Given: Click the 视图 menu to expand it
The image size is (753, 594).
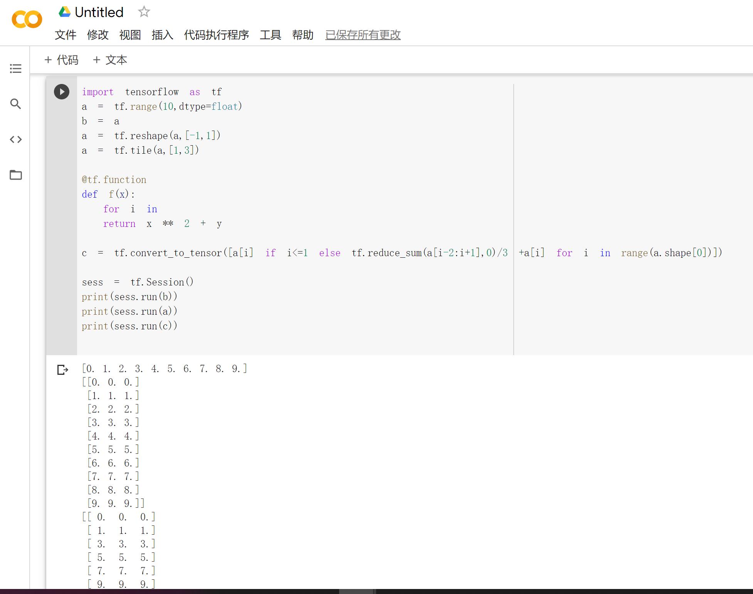Looking at the screenshot, I should coord(131,35).
